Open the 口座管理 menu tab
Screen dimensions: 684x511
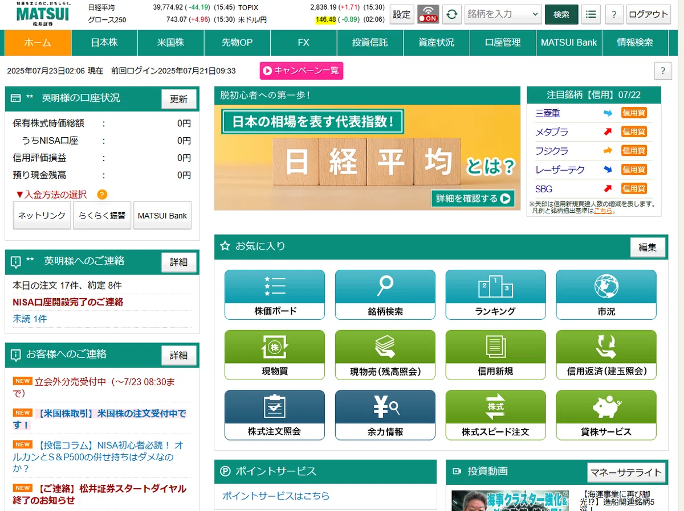pyautogui.click(x=503, y=43)
